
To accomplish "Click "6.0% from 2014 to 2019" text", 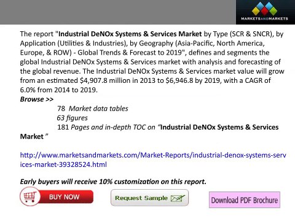I will click(x=58, y=90).
